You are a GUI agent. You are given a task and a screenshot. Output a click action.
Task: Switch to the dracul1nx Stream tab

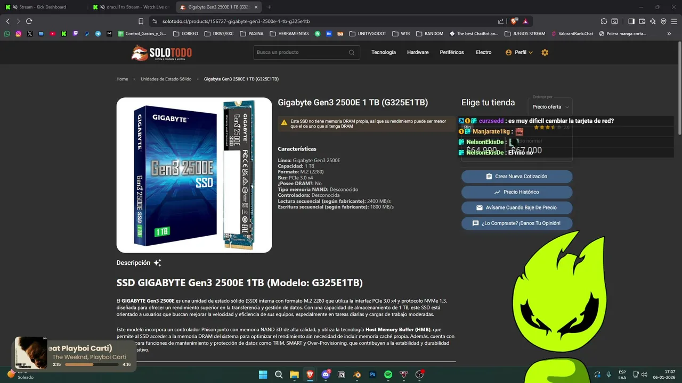tap(131, 7)
